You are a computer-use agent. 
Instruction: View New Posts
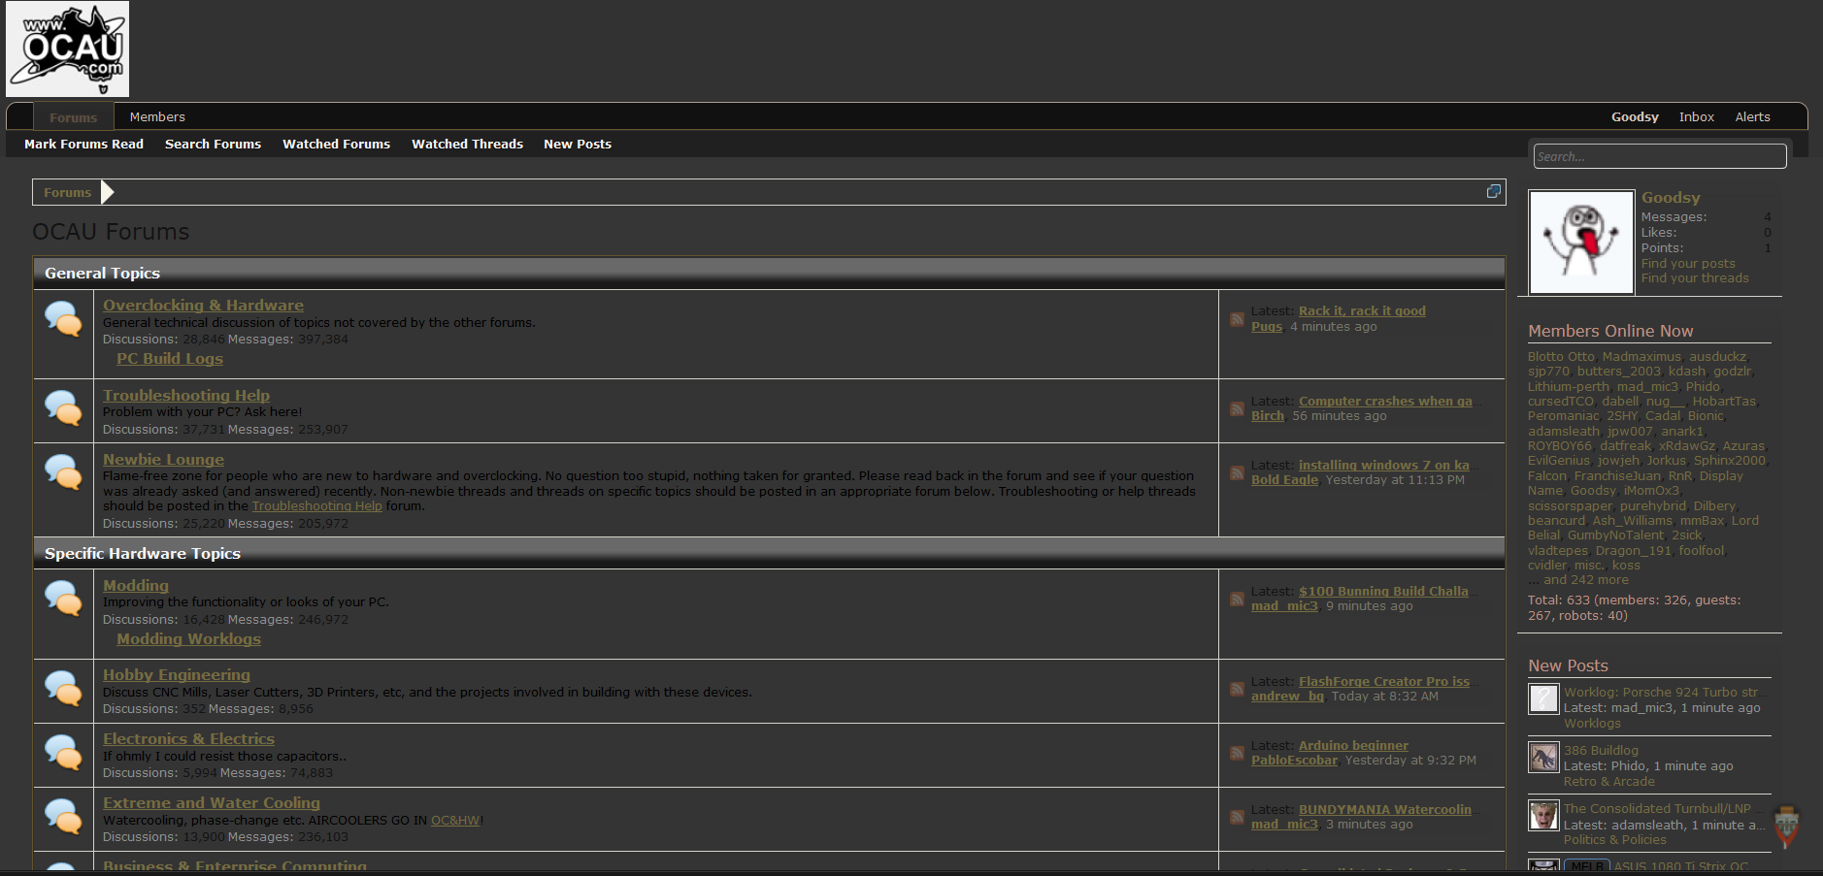click(x=578, y=144)
